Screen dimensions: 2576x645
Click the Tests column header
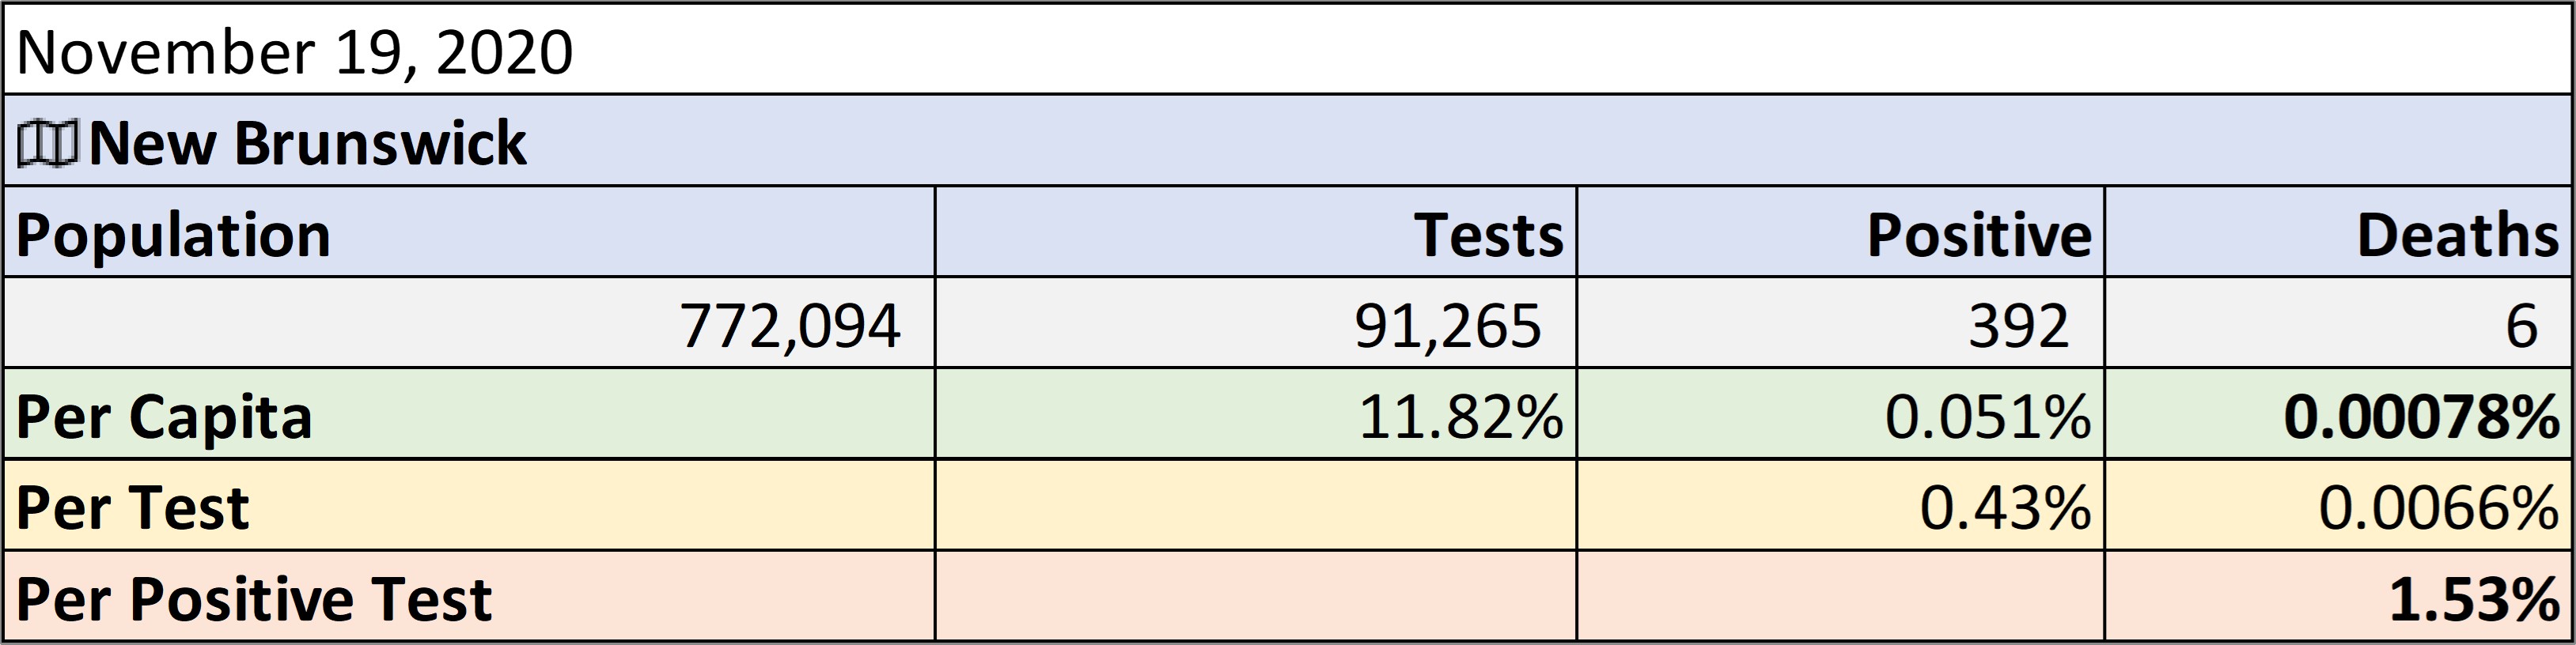(x=1256, y=232)
